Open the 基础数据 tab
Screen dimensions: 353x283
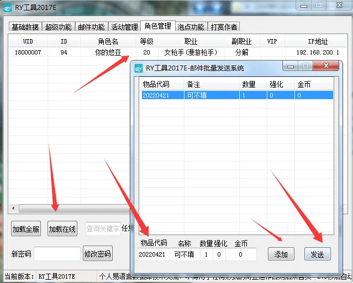coord(25,27)
